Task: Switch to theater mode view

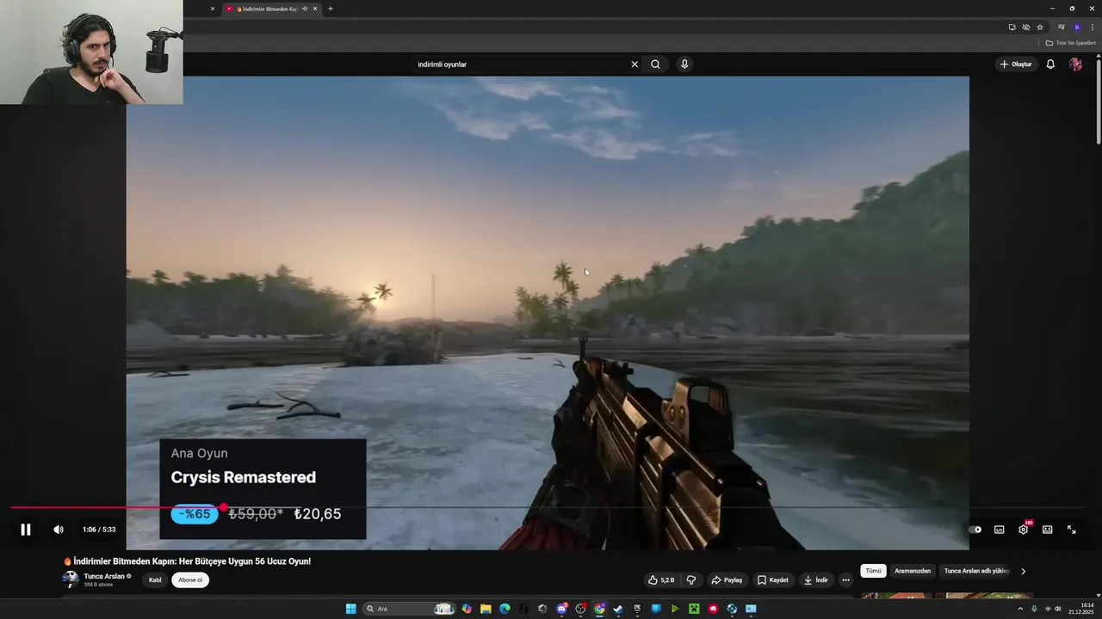Action: pos(1047,530)
